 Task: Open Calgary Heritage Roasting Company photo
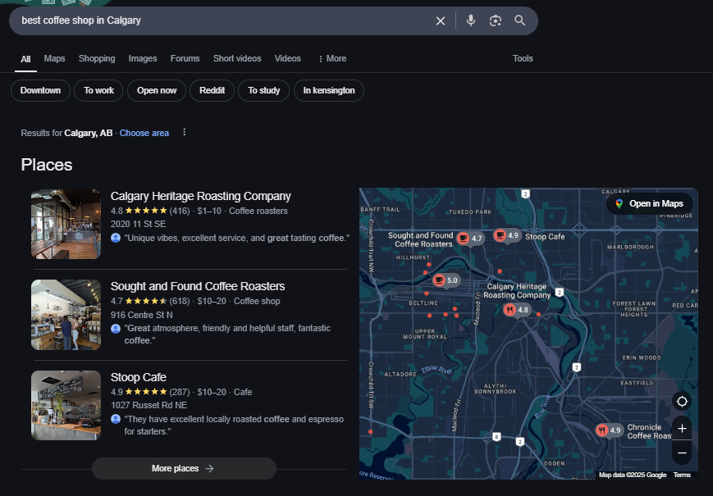tap(66, 224)
